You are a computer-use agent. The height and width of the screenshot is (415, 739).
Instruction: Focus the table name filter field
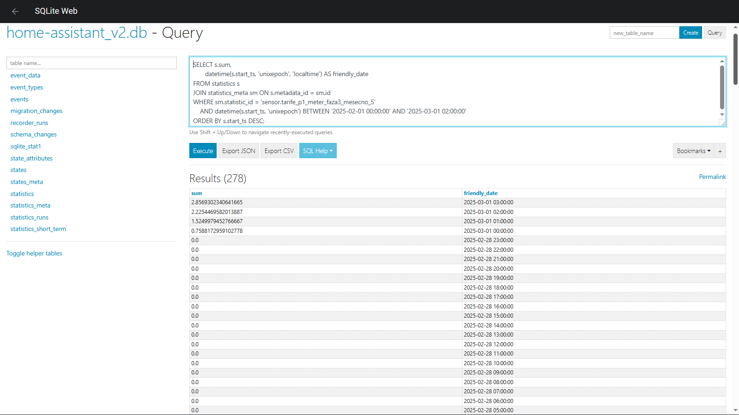pyautogui.click(x=91, y=63)
